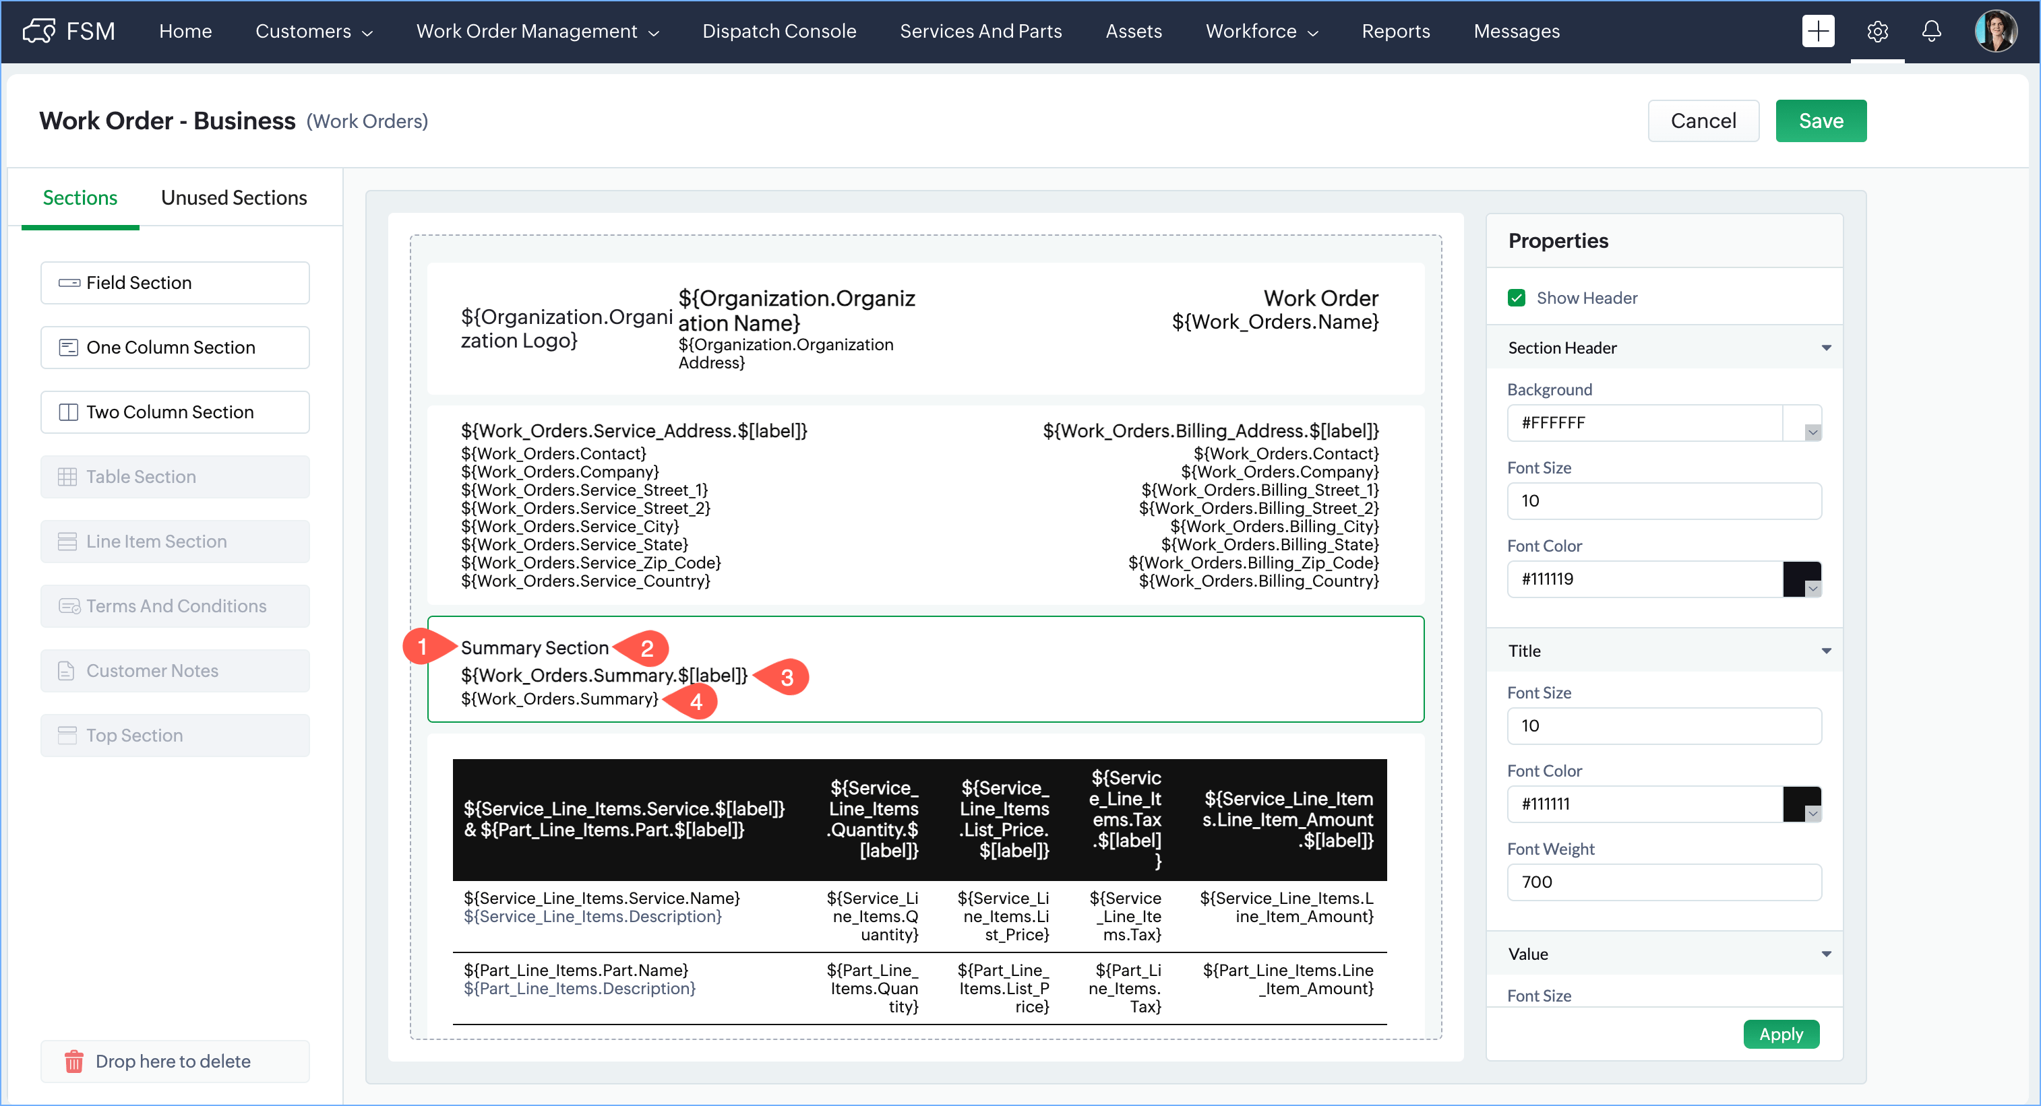Open the Background color dropdown
Viewport: 2041px width, 1106px height.
coord(1812,432)
